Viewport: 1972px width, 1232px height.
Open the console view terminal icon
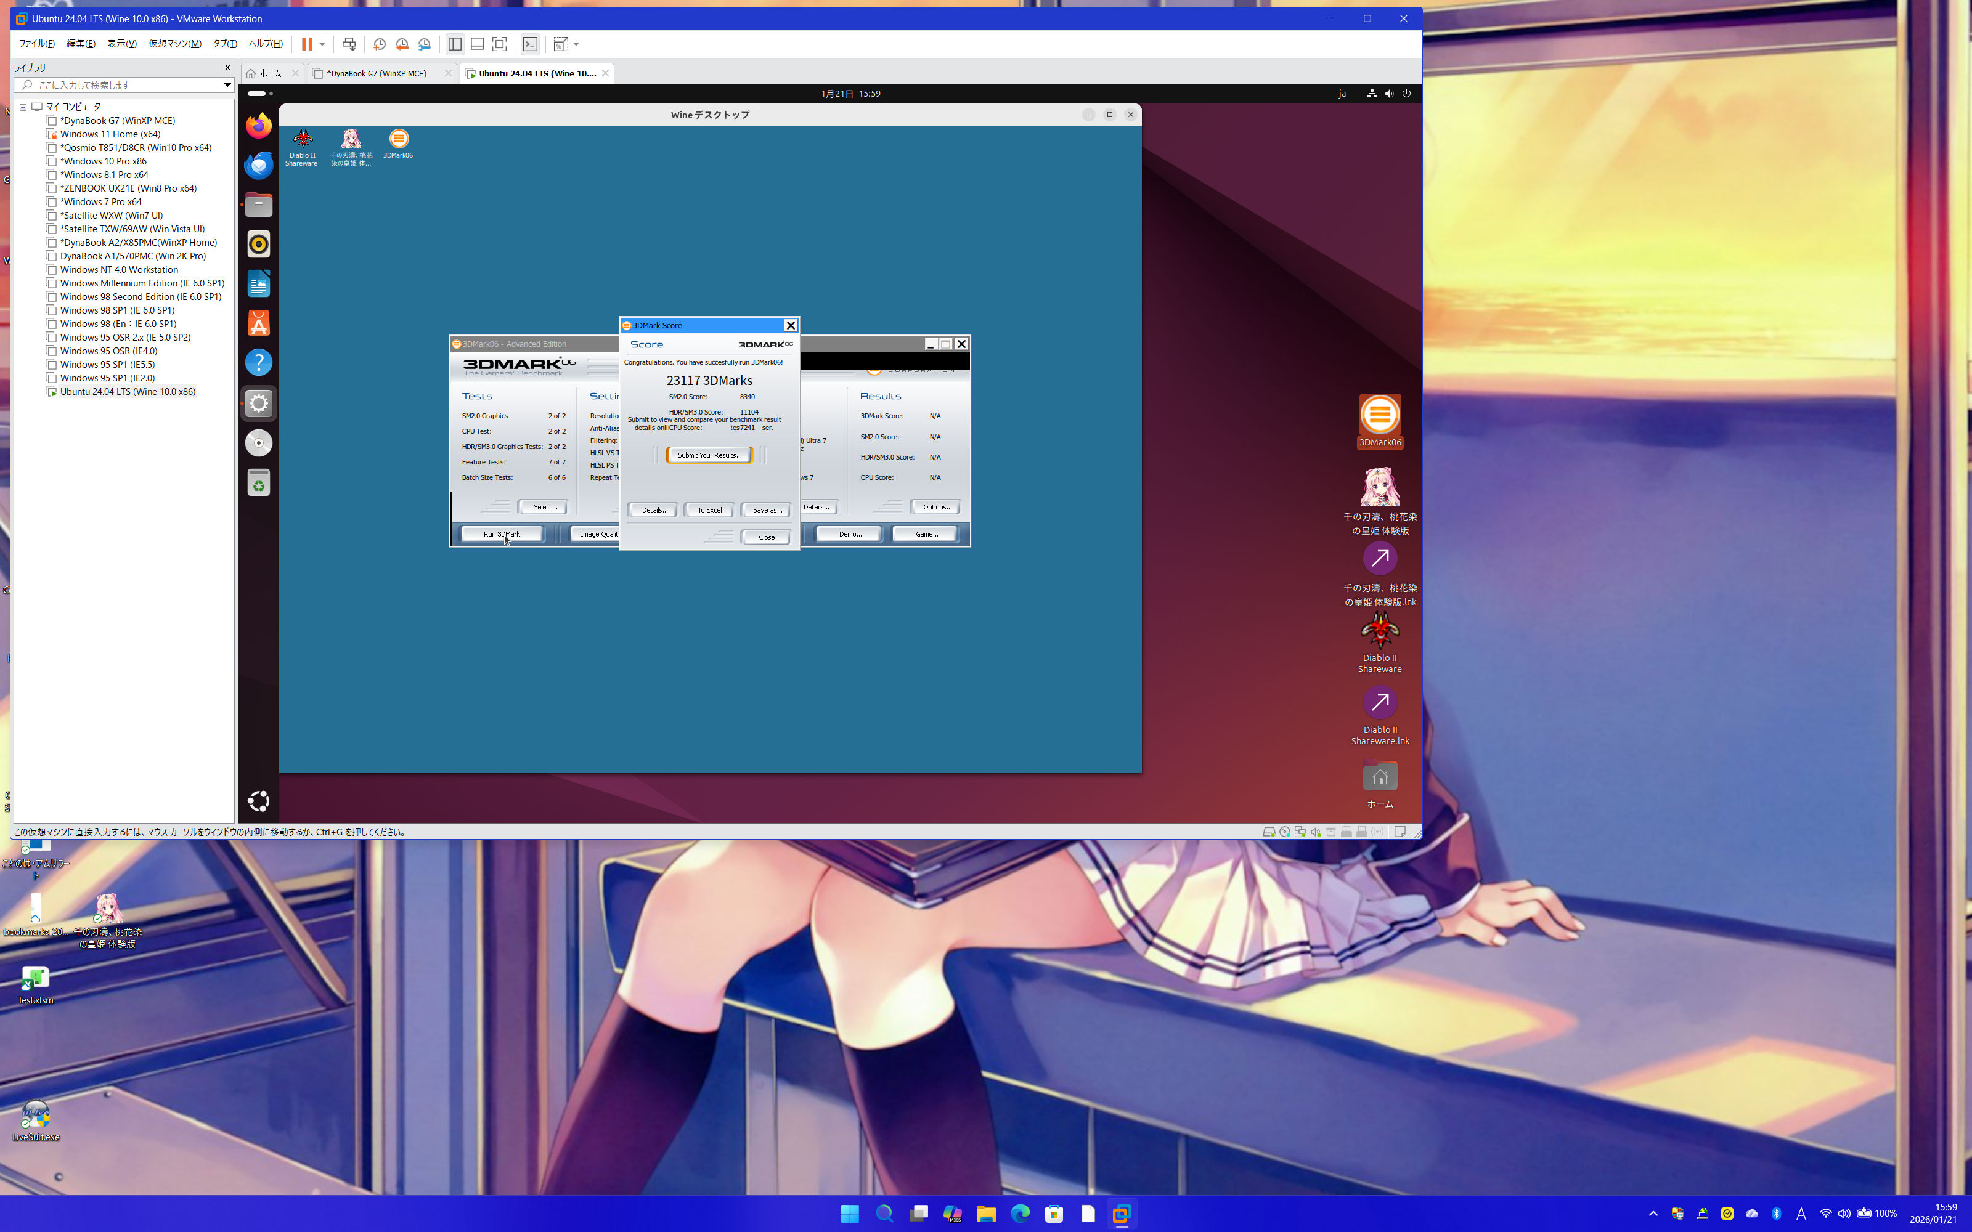coord(530,44)
